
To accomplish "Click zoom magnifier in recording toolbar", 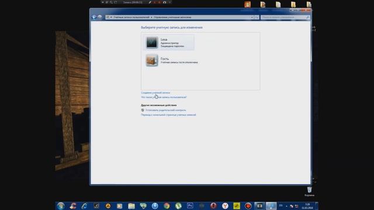I will 111,2.
